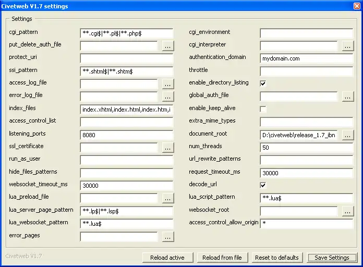Edit the document_root path field
The height and width of the screenshot is (267, 363).
299,135
